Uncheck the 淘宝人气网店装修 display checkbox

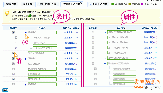[x=13, y=53]
